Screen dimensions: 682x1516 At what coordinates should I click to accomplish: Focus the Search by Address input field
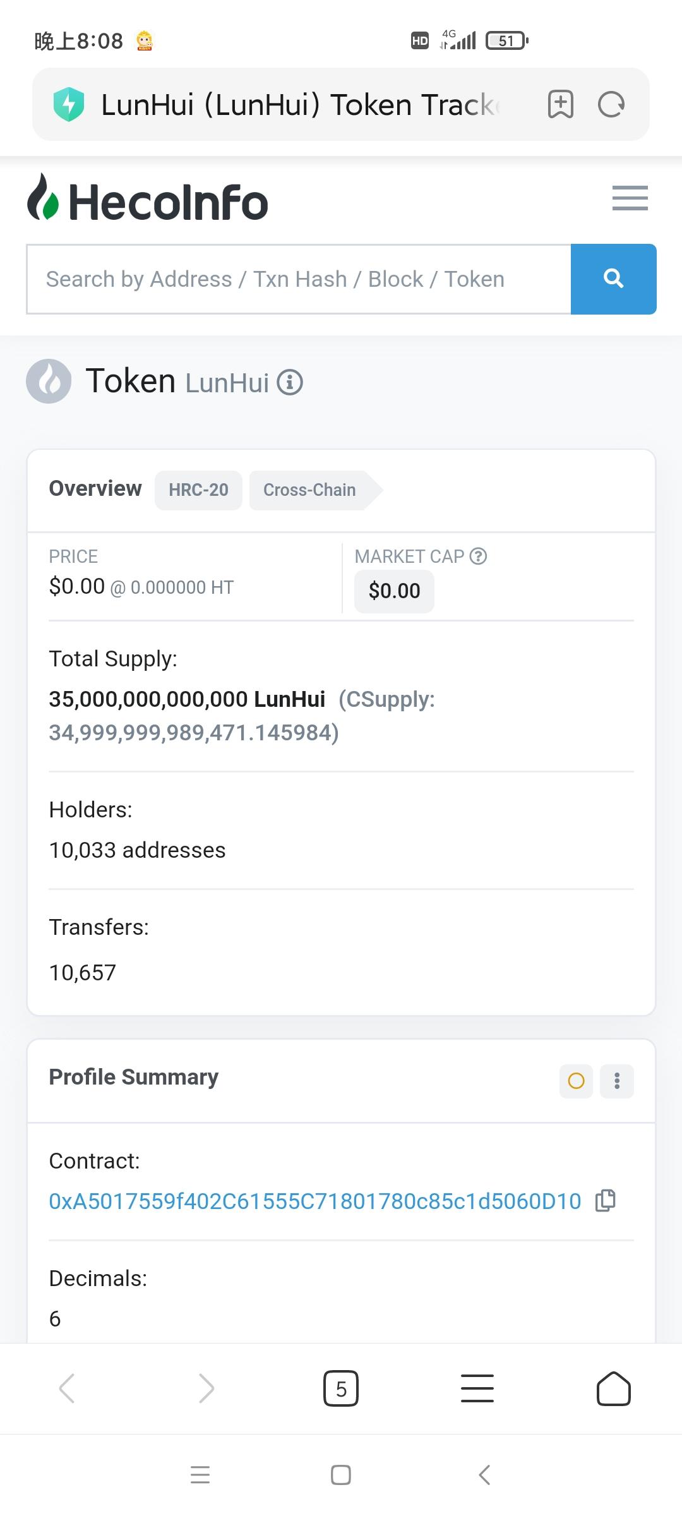298,279
